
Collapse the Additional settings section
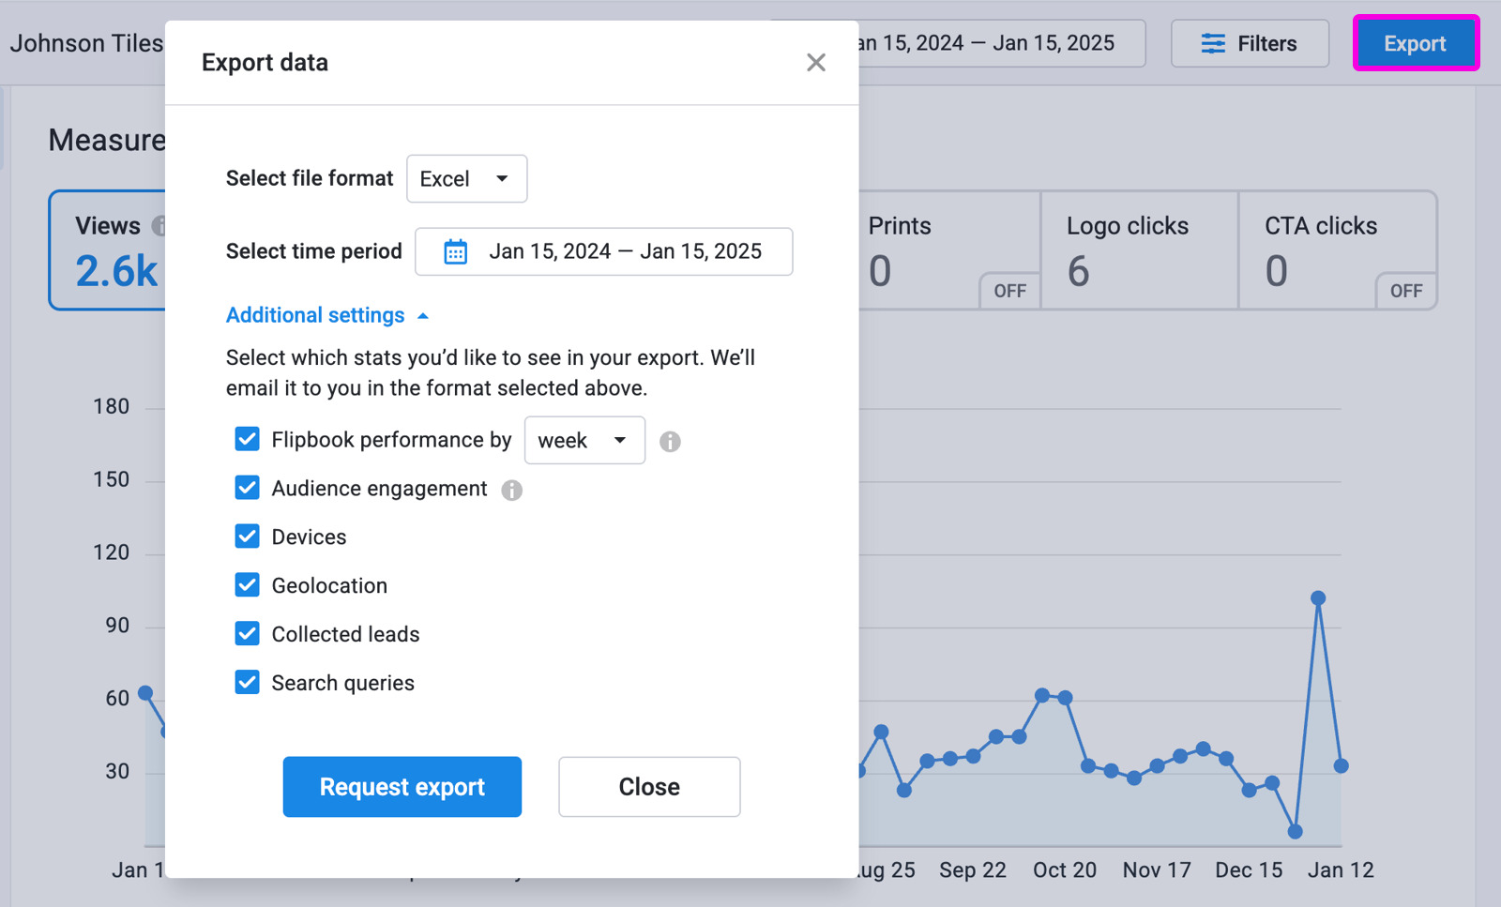tap(327, 315)
